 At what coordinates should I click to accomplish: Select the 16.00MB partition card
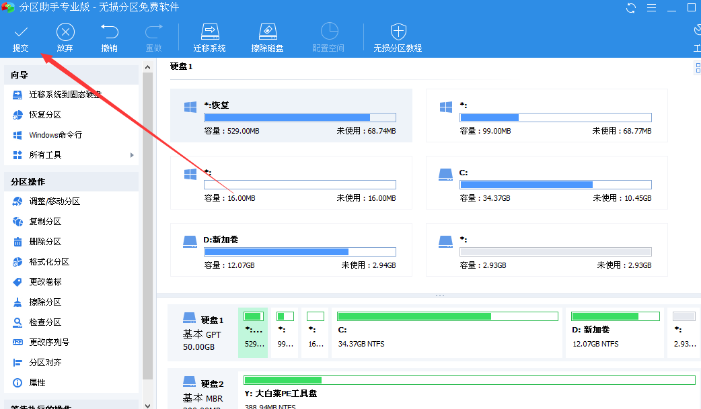pyautogui.click(x=291, y=183)
